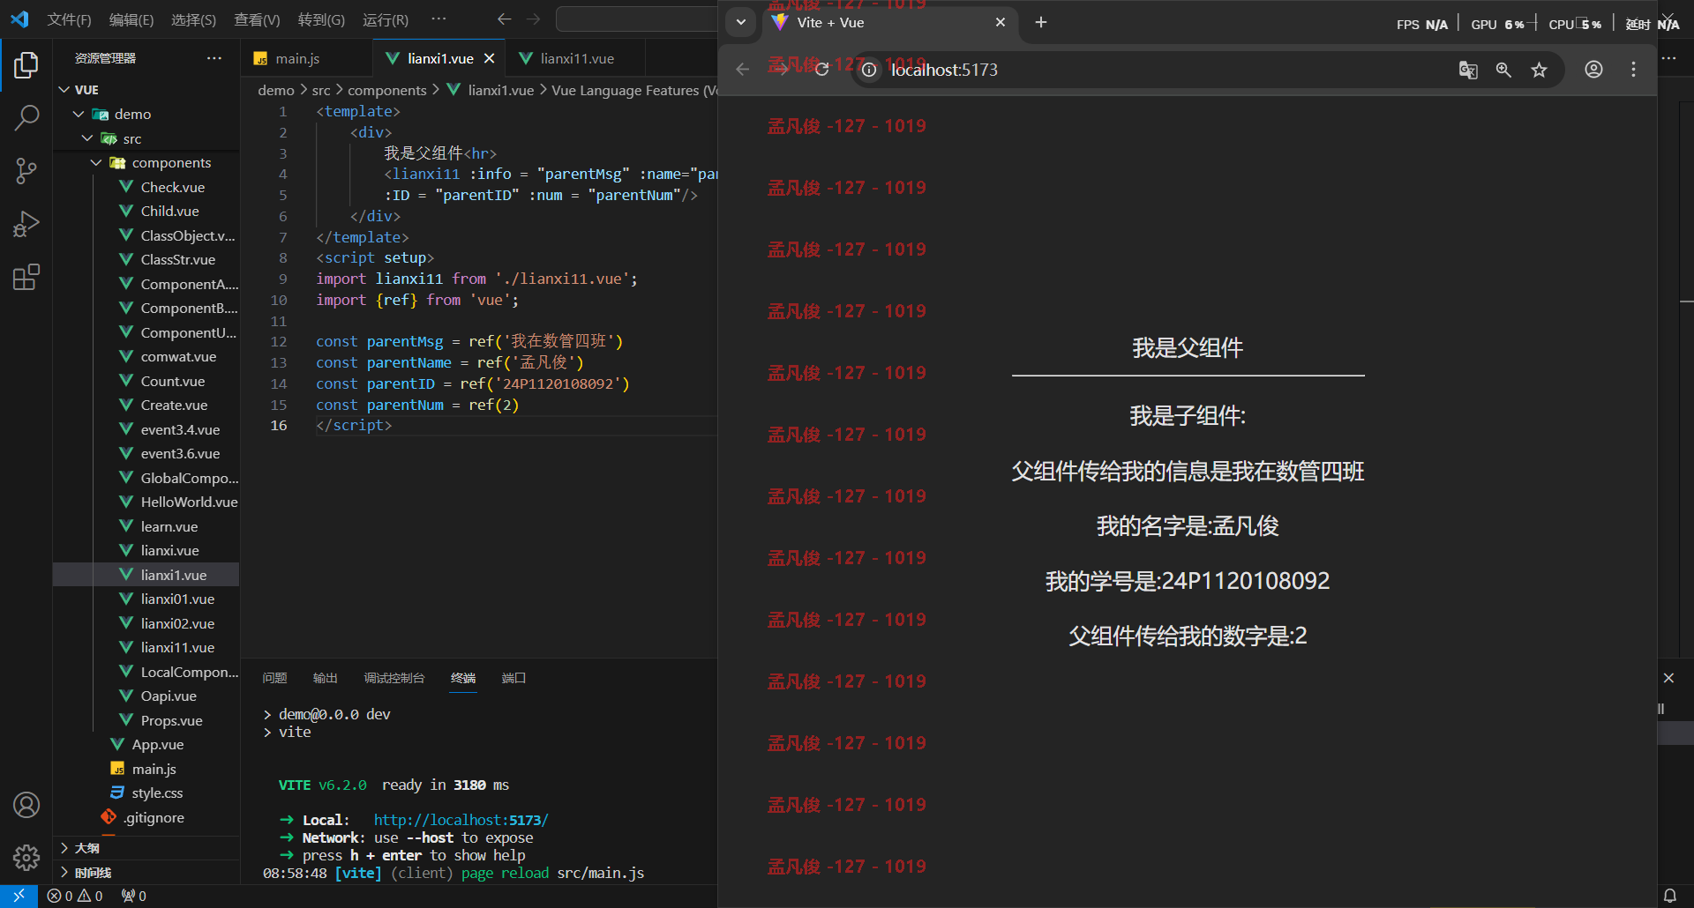This screenshot has height=908, width=1694.
Task: Open the 查看(V) menu
Action: (257, 19)
